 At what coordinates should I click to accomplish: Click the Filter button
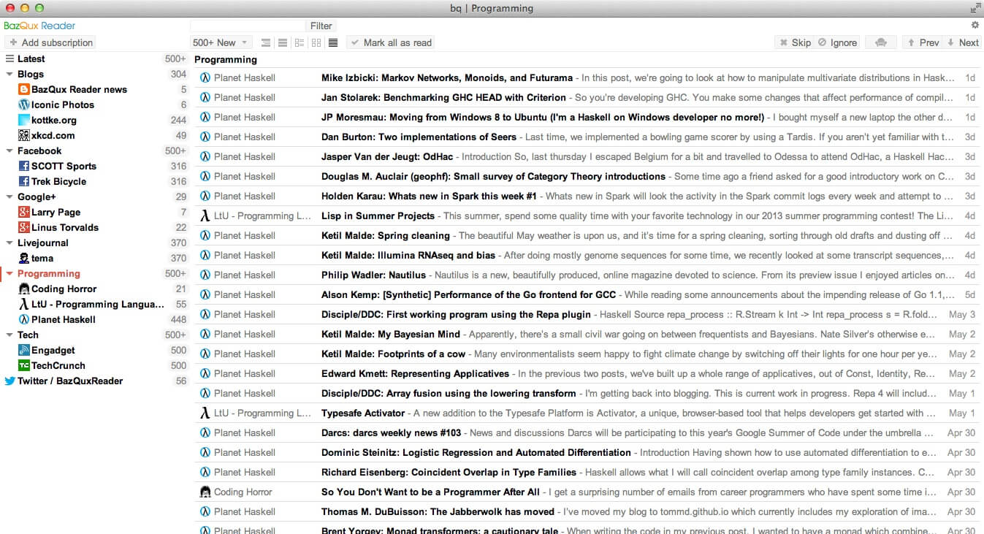click(321, 26)
